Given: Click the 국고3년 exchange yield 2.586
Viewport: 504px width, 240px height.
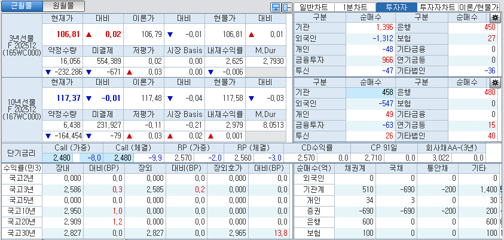Looking at the screenshot, I should pos(74,189).
